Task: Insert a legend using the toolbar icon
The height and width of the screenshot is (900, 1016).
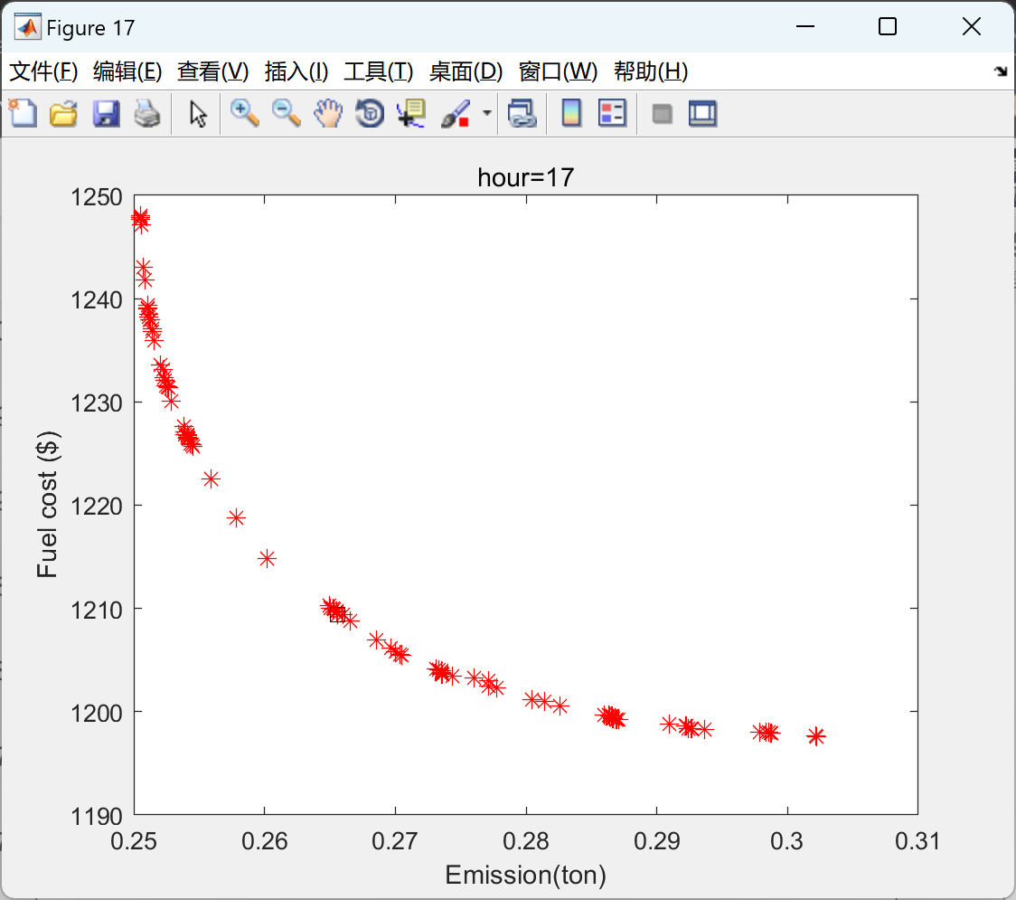Action: tap(612, 113)
